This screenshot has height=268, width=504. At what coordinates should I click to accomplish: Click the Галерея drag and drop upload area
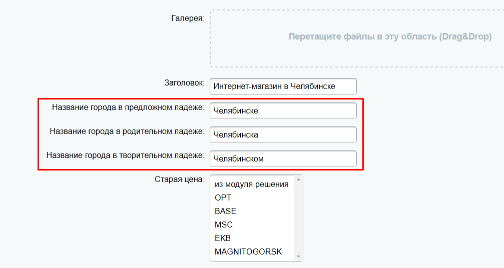[x=357, y=38]
